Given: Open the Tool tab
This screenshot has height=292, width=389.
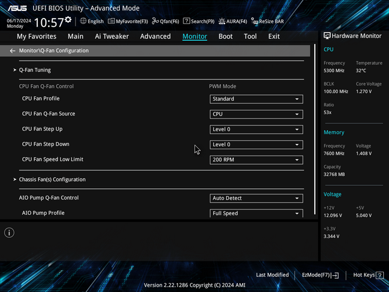Looking at the screenshot, I should tap(250, 37).
